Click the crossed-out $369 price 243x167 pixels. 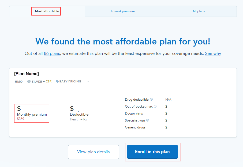tap(21, 119)
